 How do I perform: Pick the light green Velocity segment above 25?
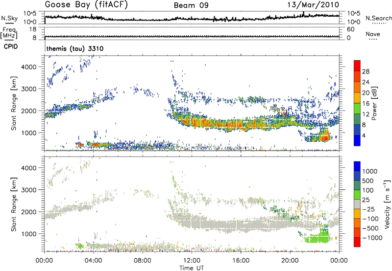tap(357, 195)
